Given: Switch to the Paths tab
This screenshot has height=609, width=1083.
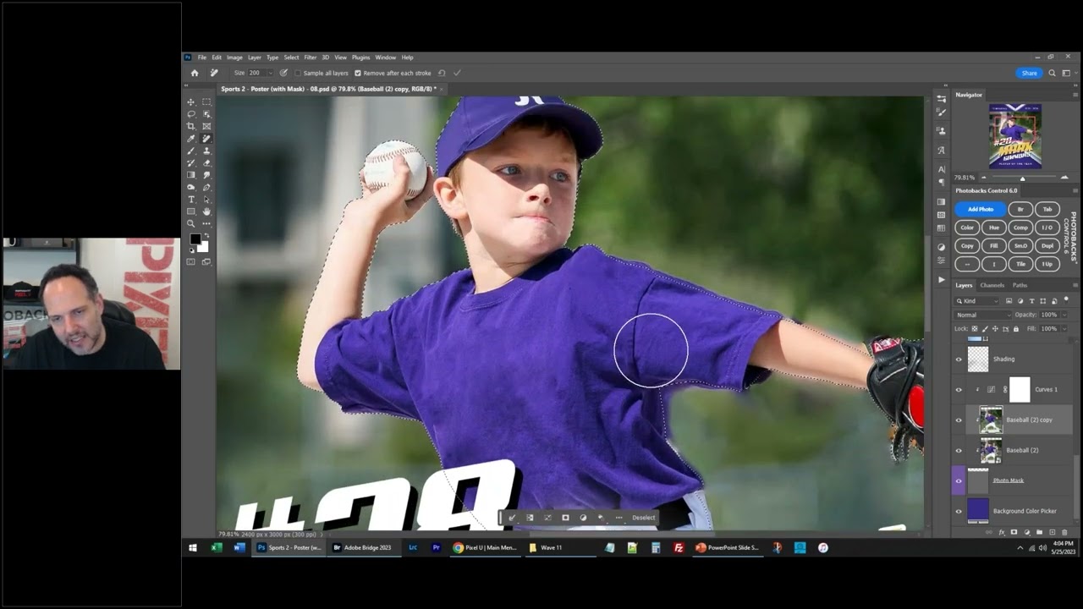Looking at the screenshot, I should [x=1020, y=285].
